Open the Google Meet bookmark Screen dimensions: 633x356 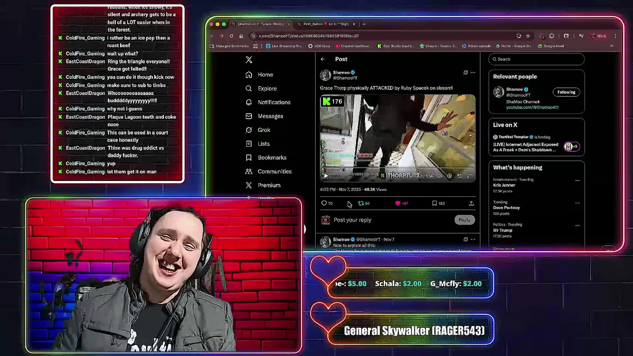[x=550, y=46]
